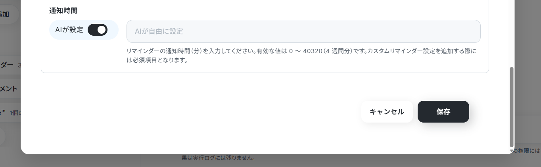Open the background ダー 3 sidebar item

tap(10, 65)
